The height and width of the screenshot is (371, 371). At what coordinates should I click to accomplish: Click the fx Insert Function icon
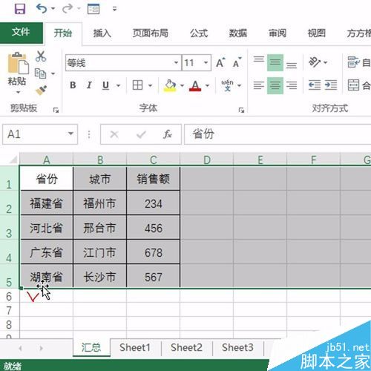coord(168,134)
